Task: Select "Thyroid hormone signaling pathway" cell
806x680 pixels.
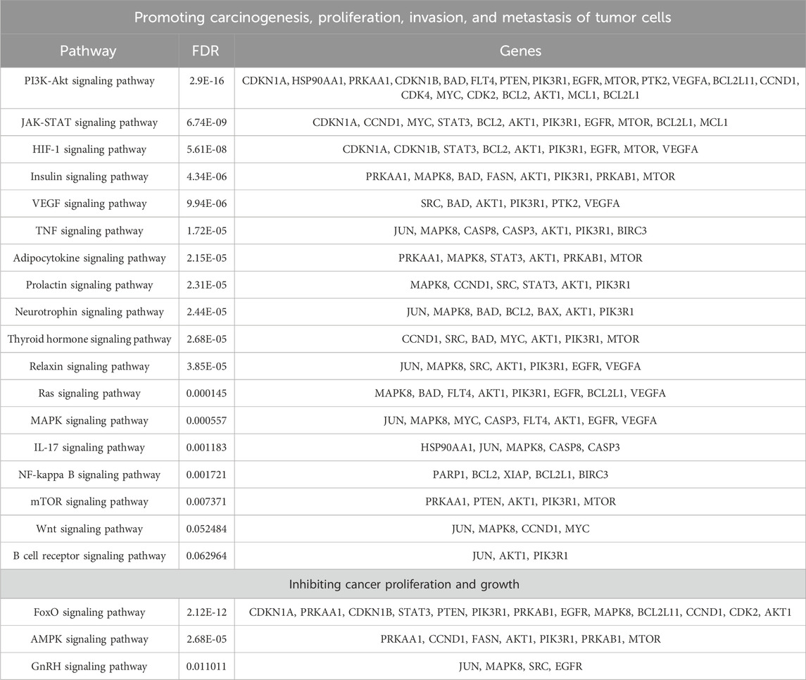Action: click(x=89, y=339)
